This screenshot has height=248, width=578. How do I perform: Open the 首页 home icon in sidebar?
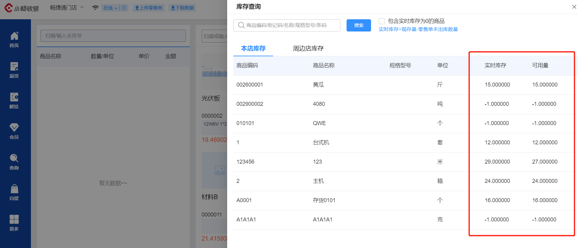coord(14,39)
